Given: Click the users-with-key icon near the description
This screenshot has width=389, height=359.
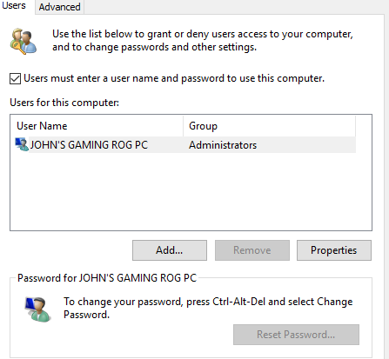Looking at the screenshot, I should tap(23, 42).
